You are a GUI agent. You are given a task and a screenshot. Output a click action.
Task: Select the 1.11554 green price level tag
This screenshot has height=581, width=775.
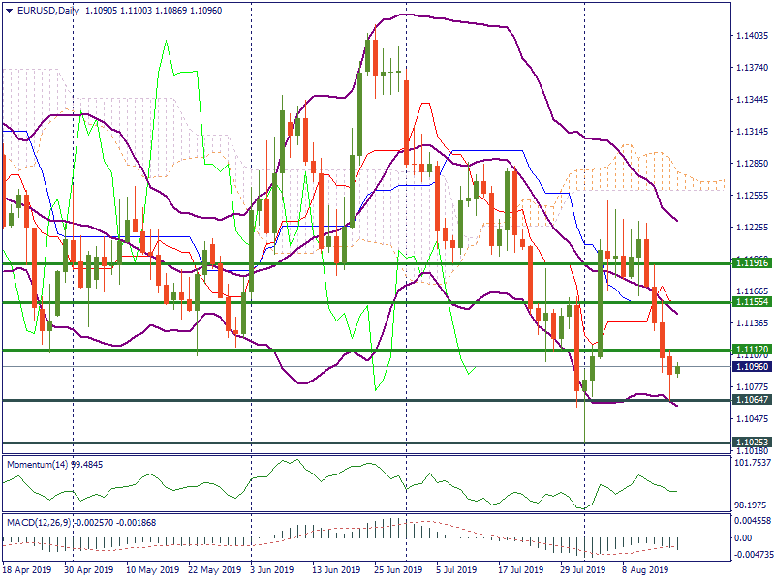(752, 303)
